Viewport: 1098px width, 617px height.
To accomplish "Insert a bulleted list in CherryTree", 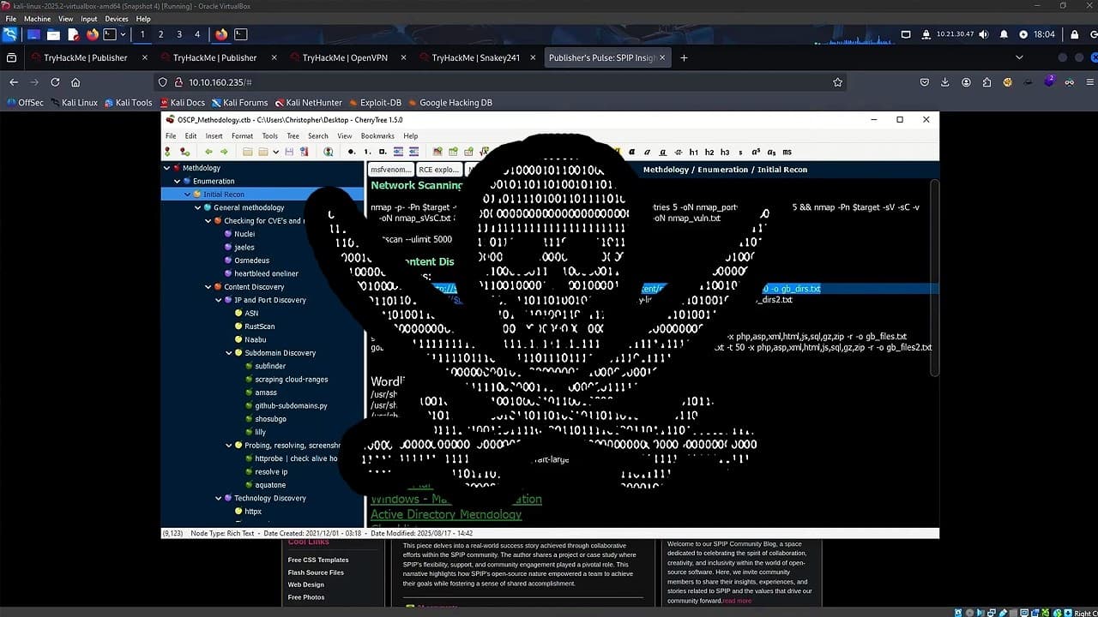I will [x=351, y=152].
